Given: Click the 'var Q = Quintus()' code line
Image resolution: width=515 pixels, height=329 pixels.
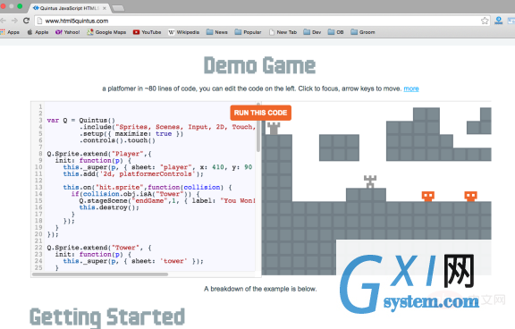Looking at the screenshot, I should pyautogui.click(x=80, y=120).
